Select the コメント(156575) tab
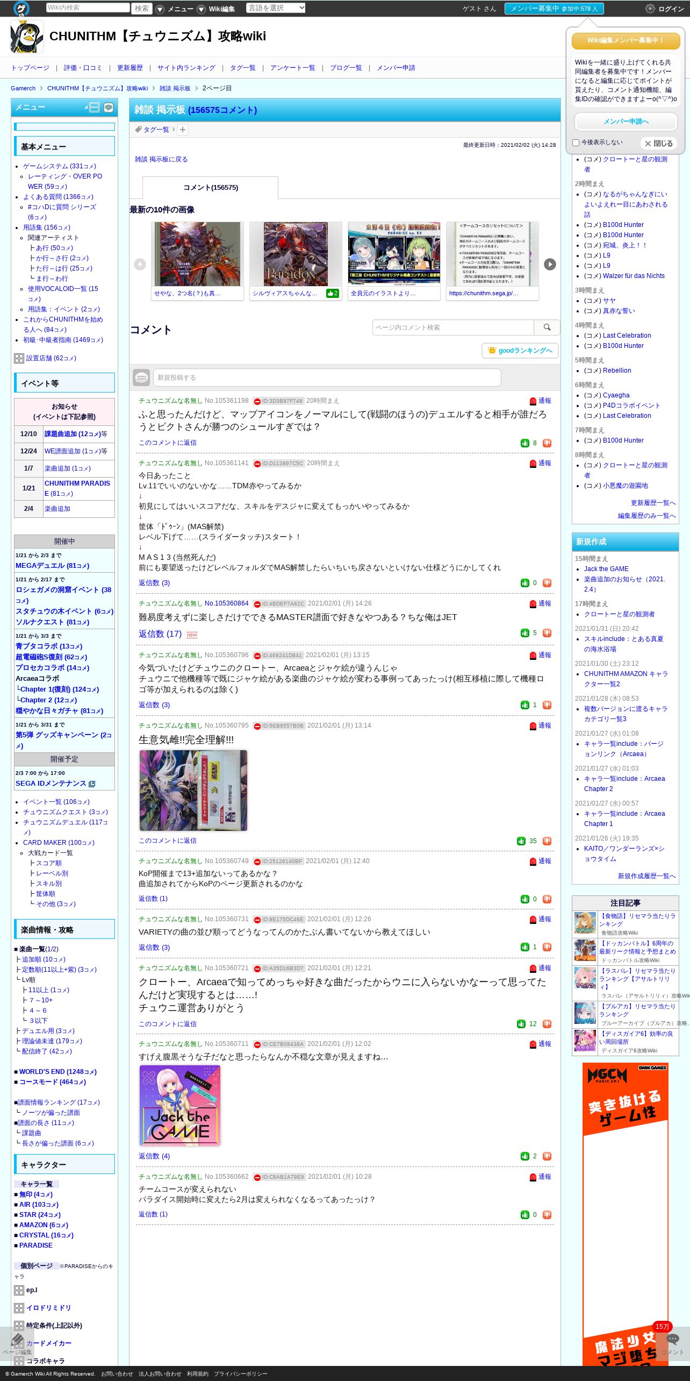 coord(211,188)
